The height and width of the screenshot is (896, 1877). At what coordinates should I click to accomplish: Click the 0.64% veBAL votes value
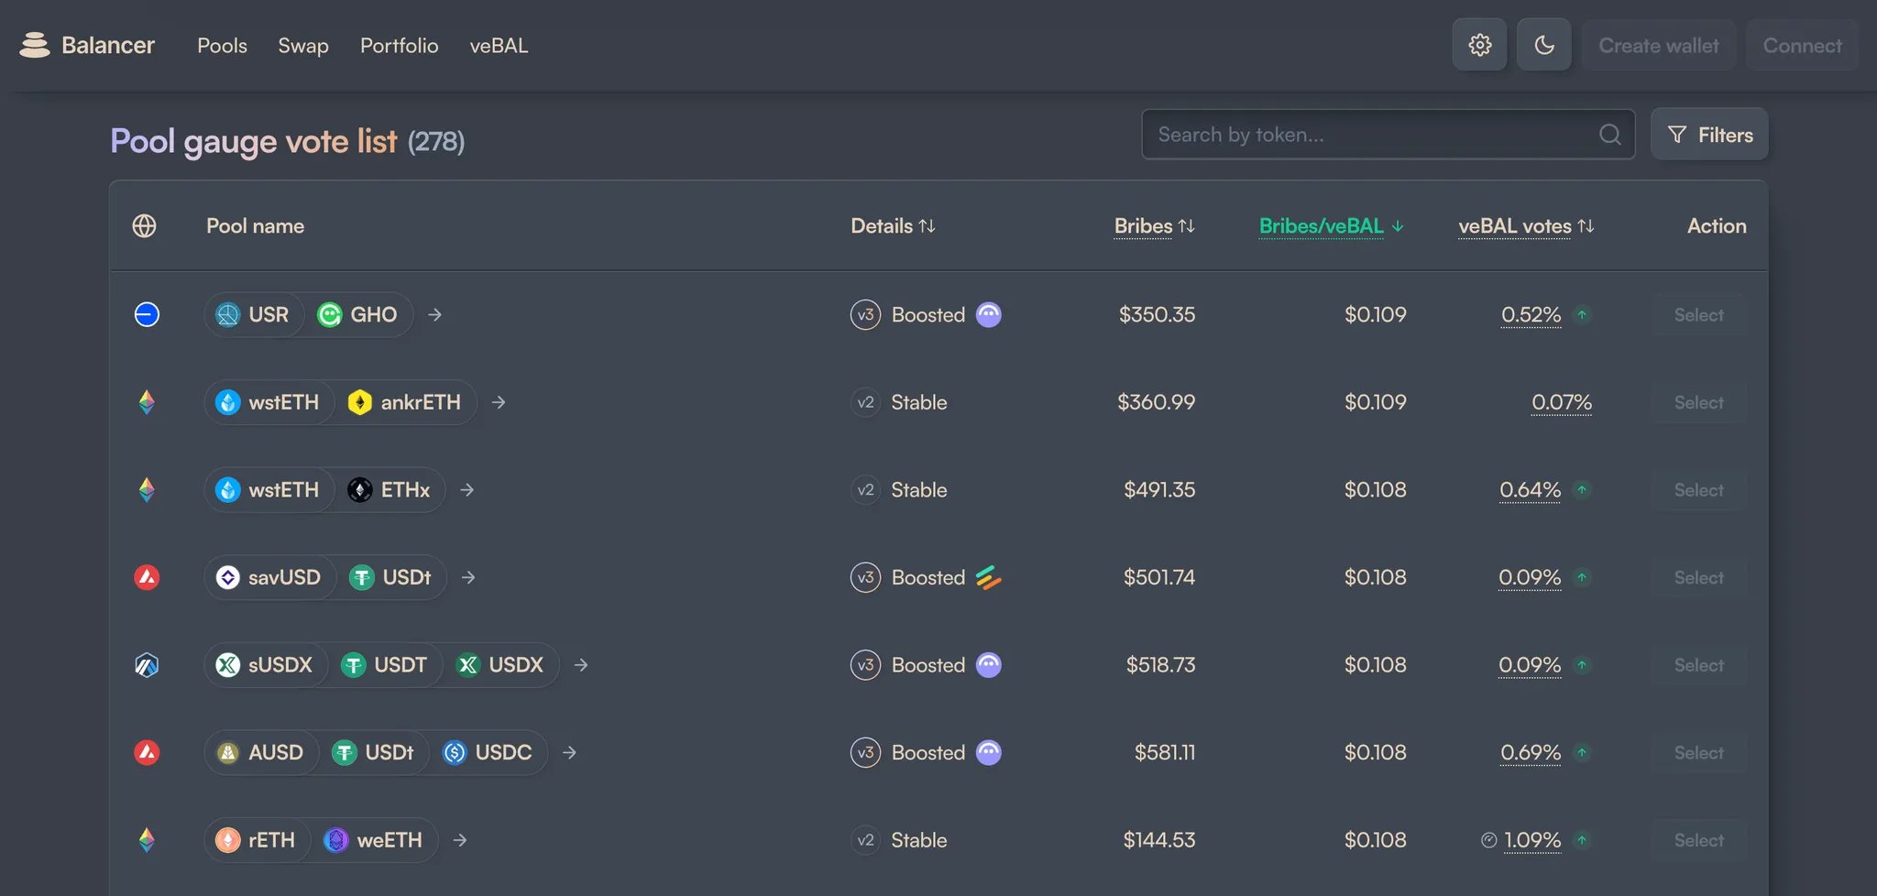[x=1531, y=490]
